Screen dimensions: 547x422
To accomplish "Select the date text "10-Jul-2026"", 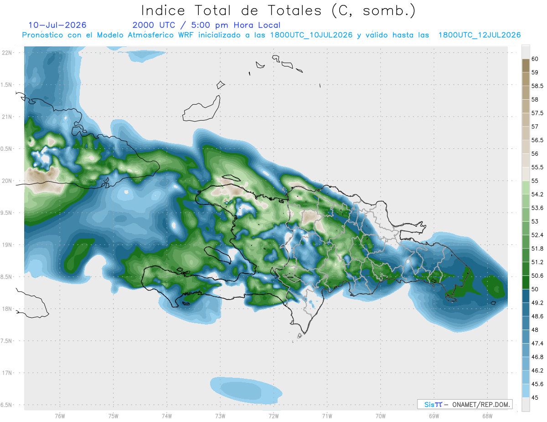I will [57, 25].
